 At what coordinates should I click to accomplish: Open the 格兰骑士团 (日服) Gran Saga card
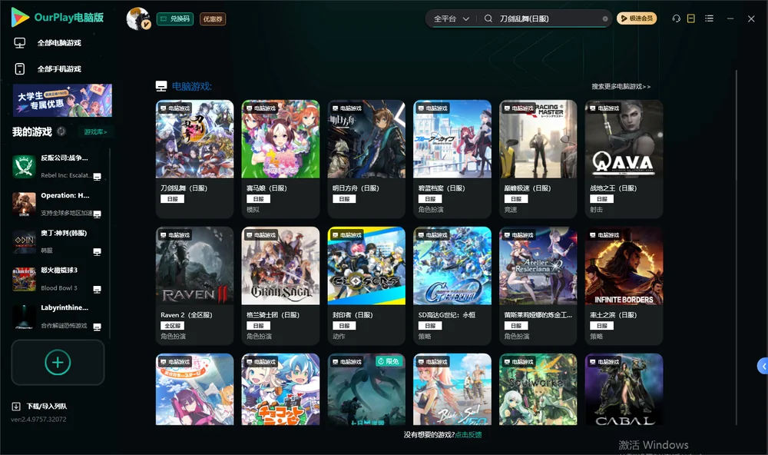tap(280, 286)
